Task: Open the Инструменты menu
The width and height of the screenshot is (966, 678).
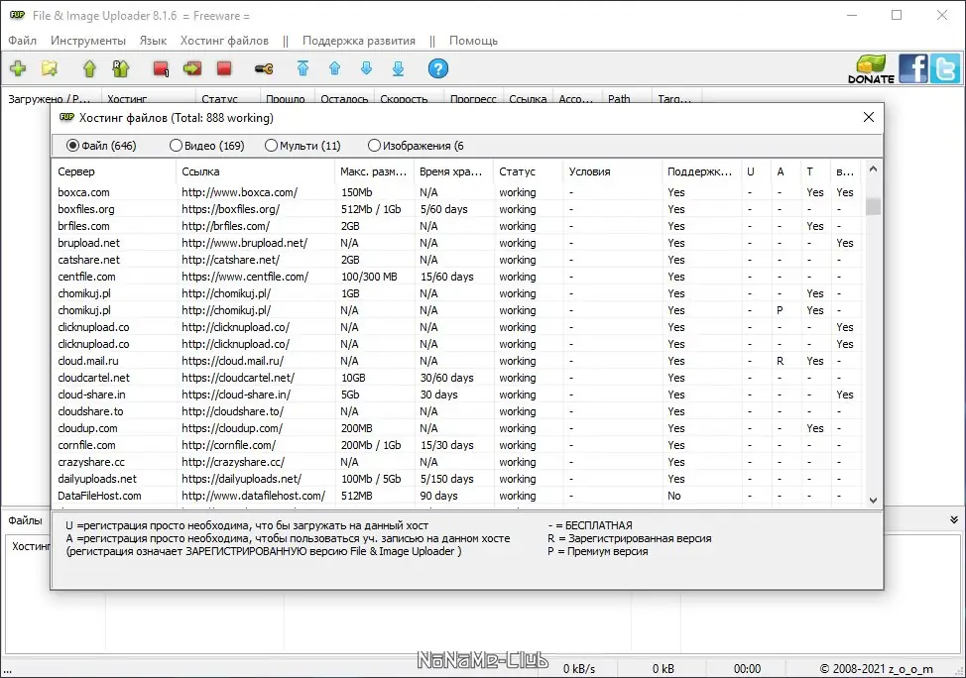Action: pos(88,41)
